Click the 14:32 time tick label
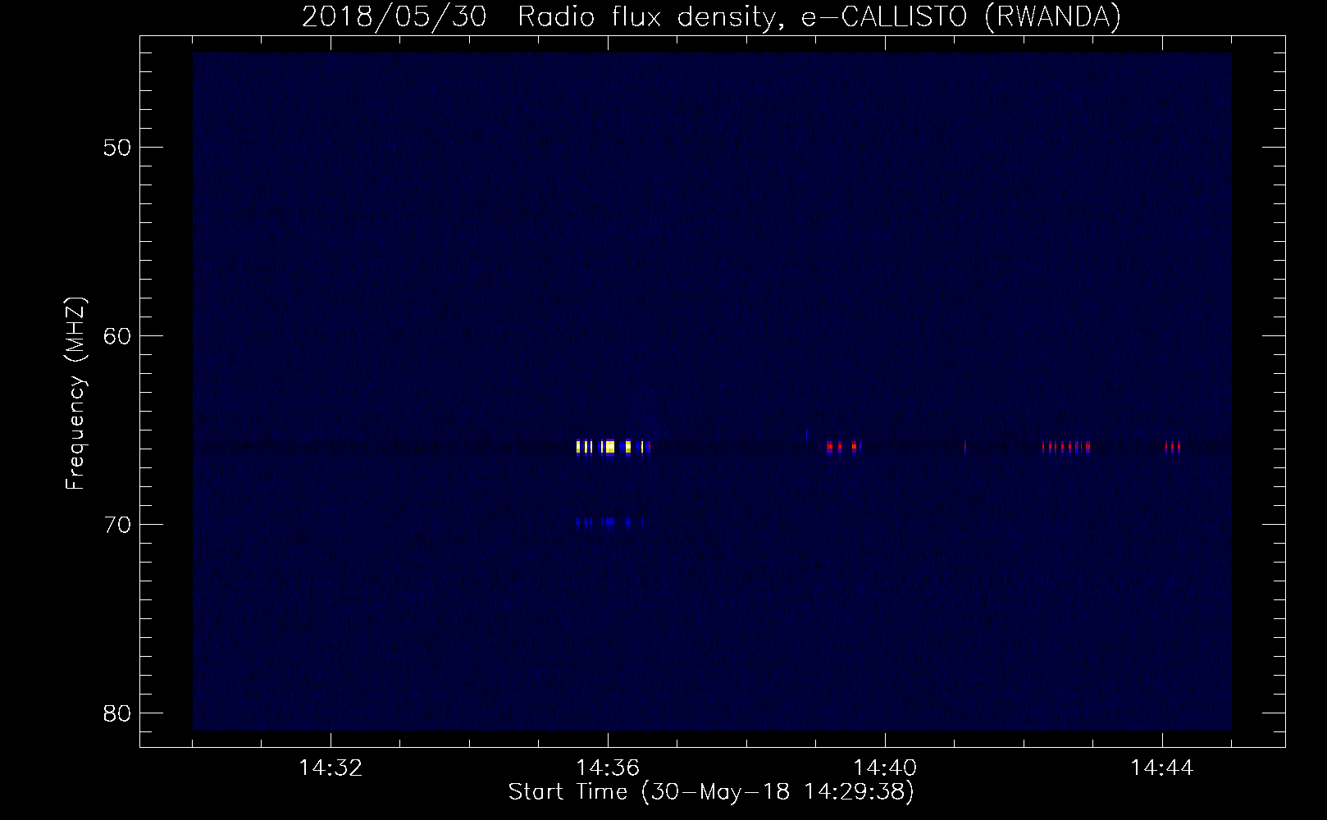1327x820 pixels. click(x=331, y=768)
